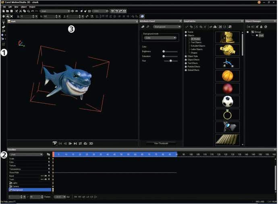Viewport: 278px width, 204px height.
Task: Open the Background mode Color dropdown
Action: tap(160, 38)
